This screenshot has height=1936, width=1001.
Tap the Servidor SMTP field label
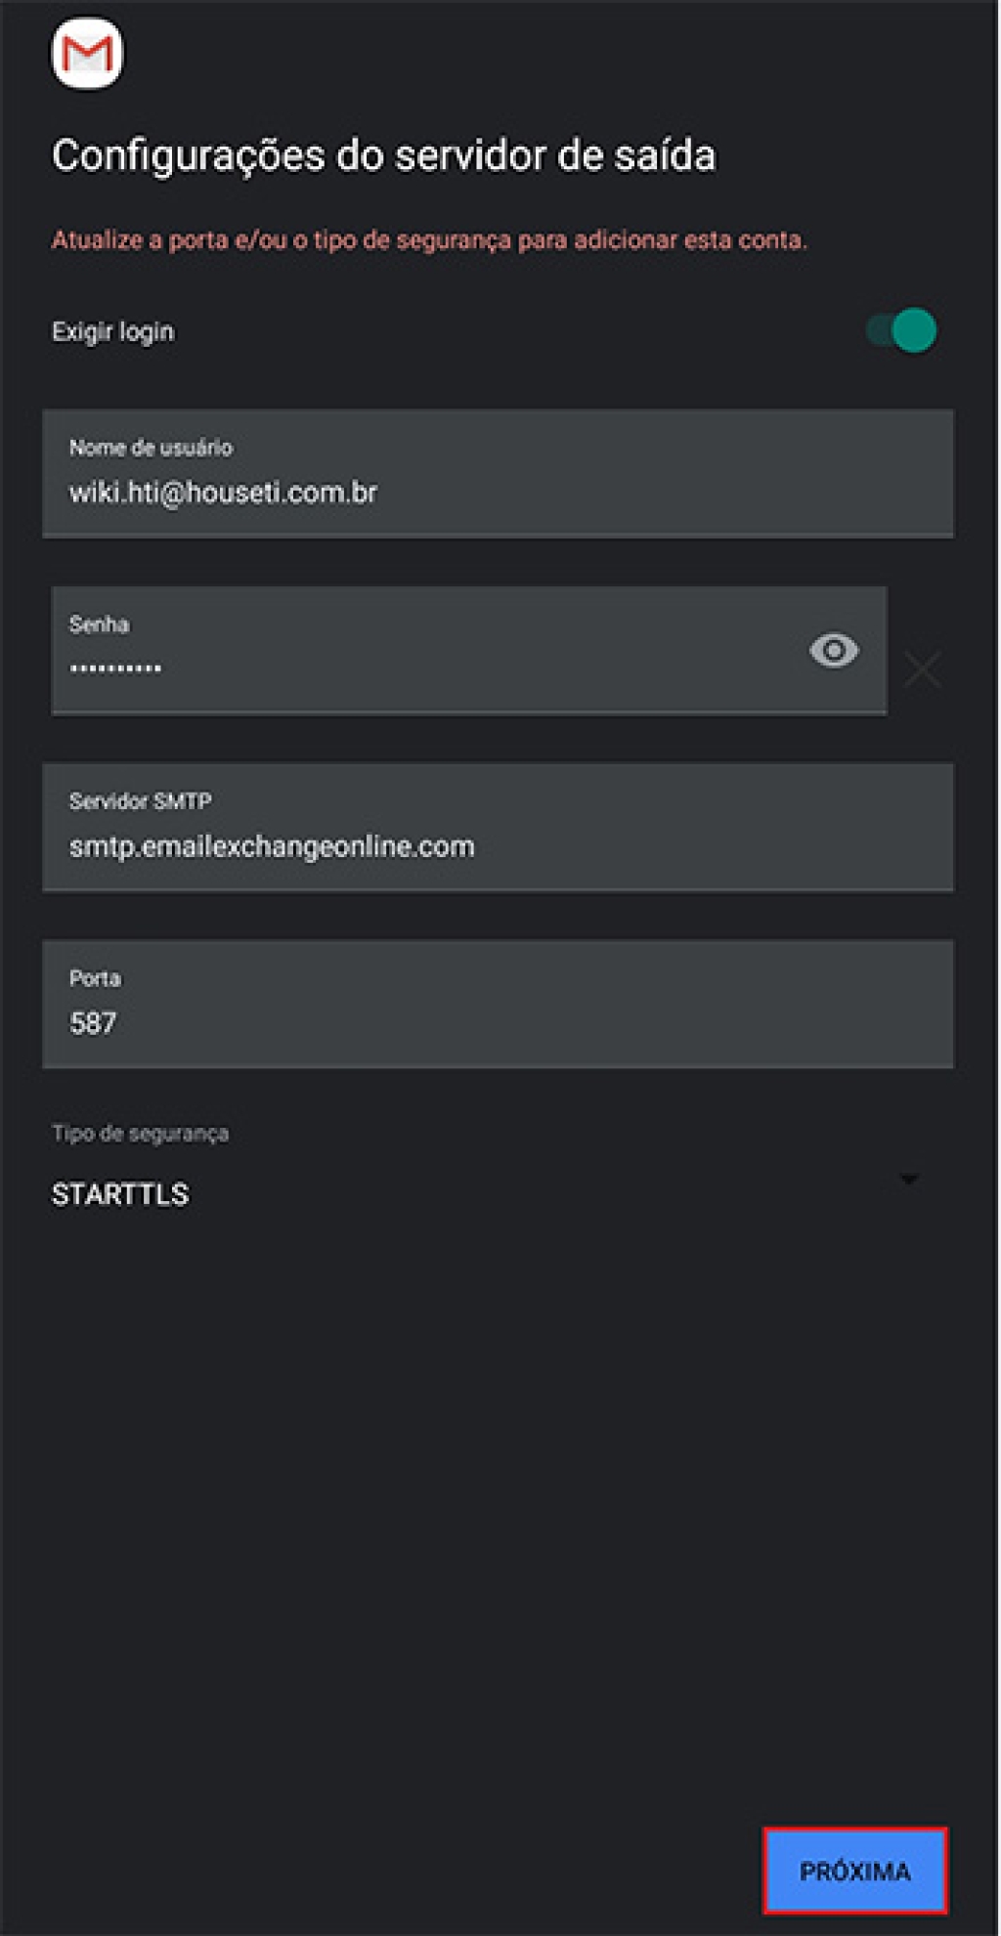coord(140,801)
